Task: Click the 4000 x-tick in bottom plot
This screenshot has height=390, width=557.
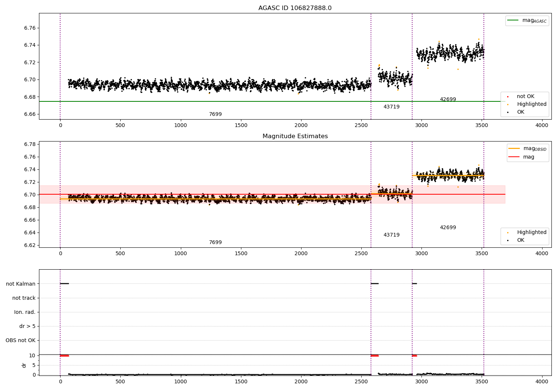Action: point(542,381)
